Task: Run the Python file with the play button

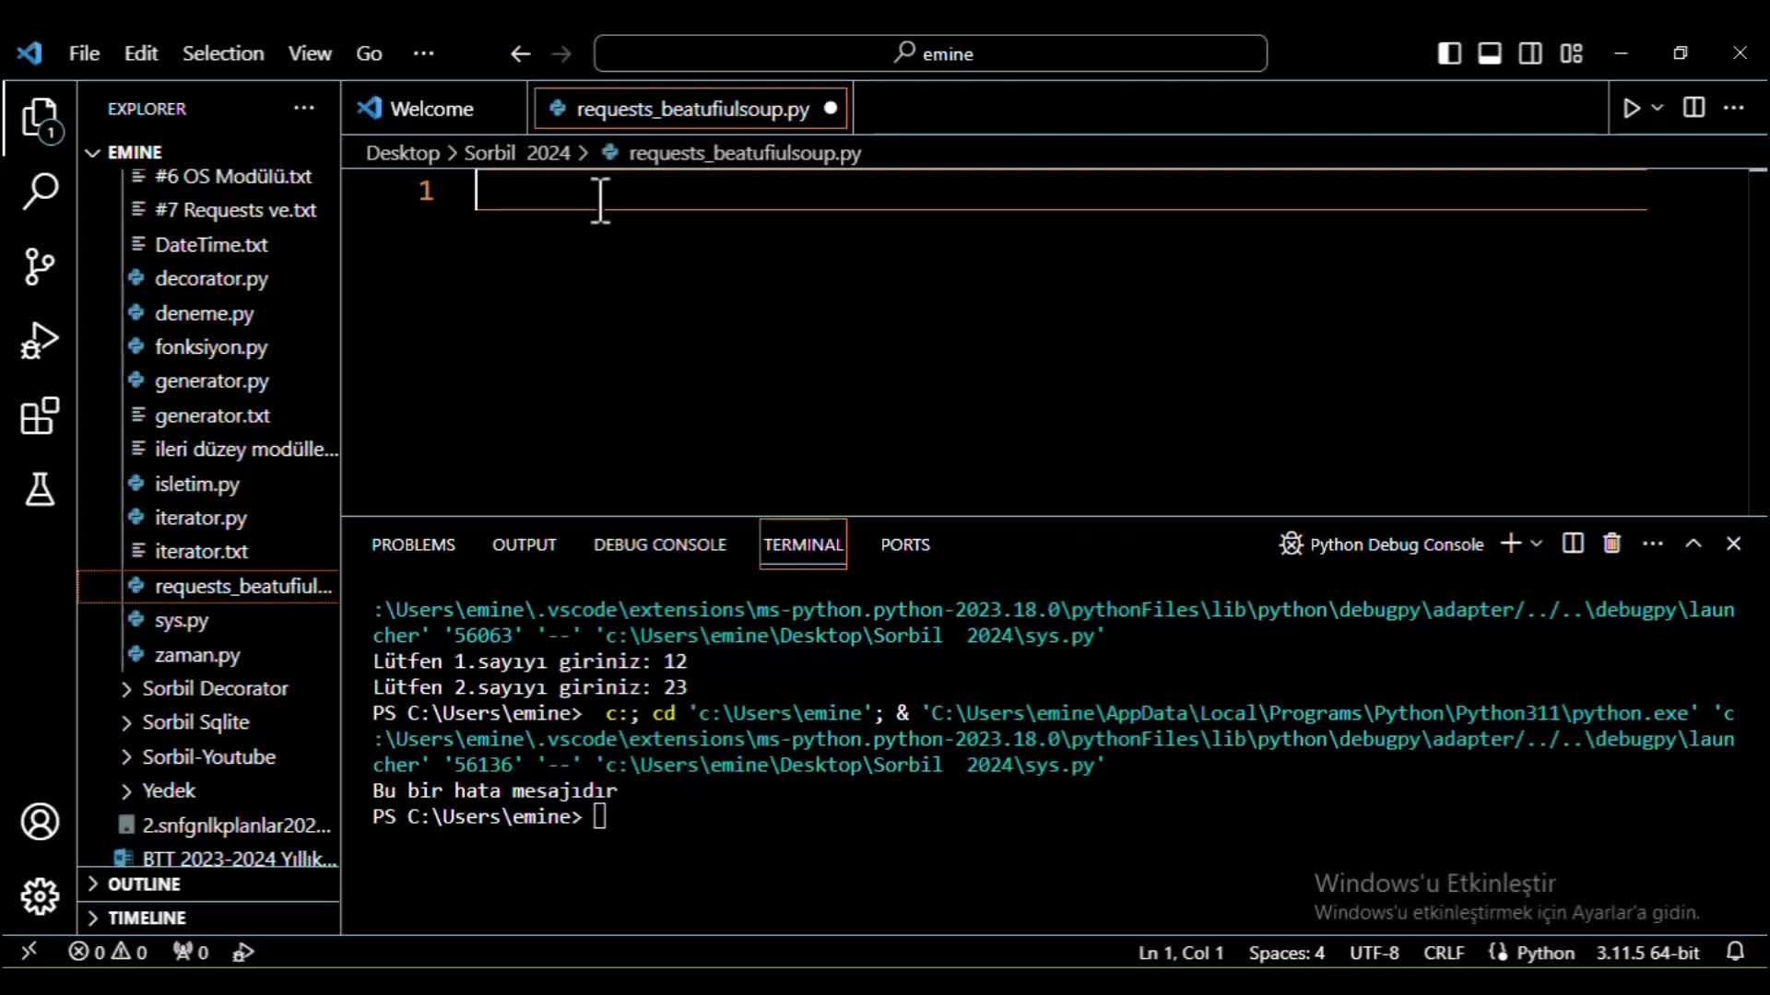Action: 1631,109
